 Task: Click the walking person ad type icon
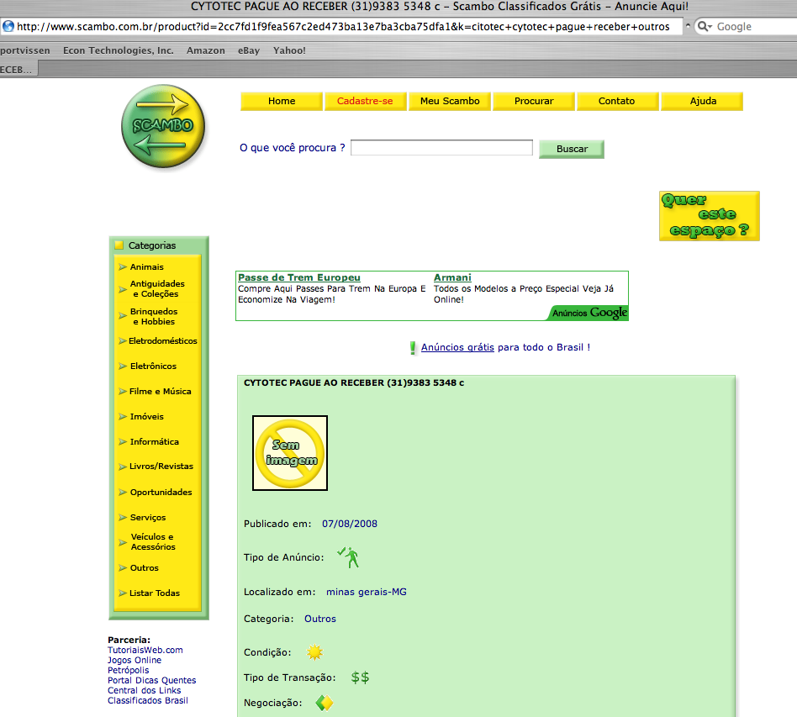pyautogui.click(x=348, y=556)
